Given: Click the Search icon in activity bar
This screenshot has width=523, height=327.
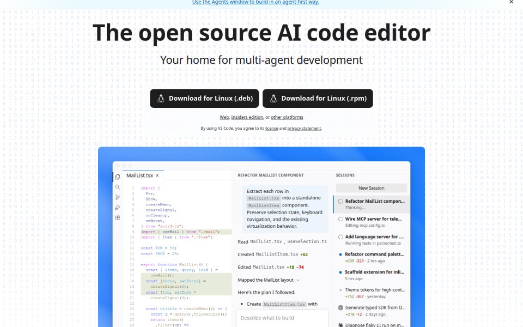Looking at the screenshot, I should [x=118, y=187].
